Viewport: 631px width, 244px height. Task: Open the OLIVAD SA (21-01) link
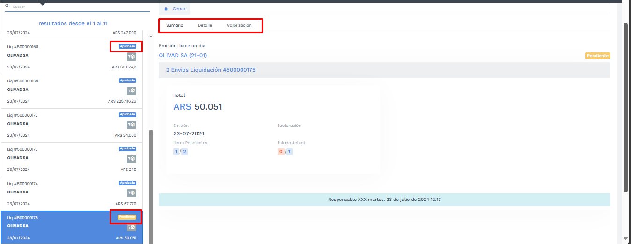183,55
